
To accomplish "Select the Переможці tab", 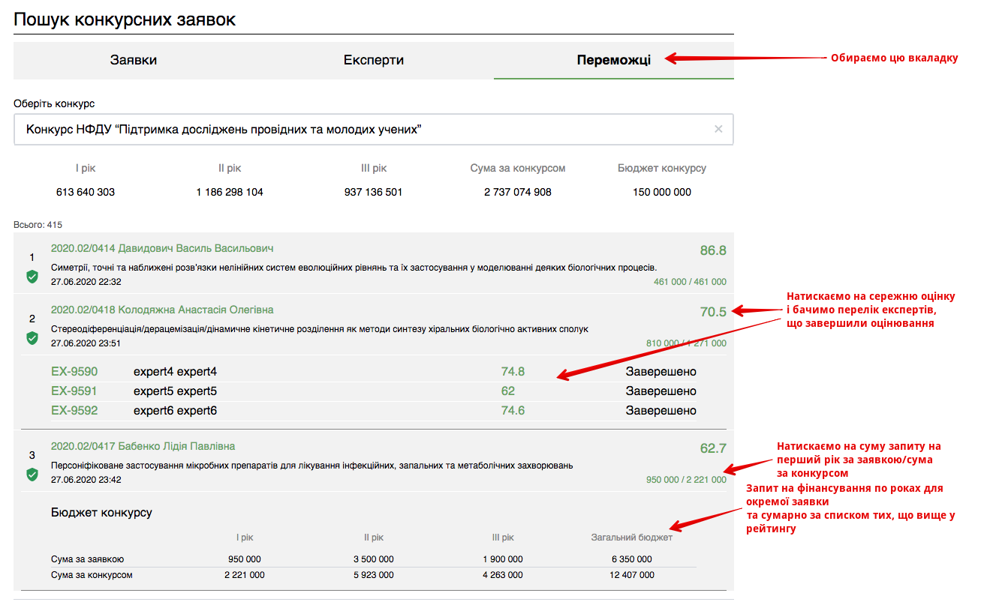I will tap(613, 60).
